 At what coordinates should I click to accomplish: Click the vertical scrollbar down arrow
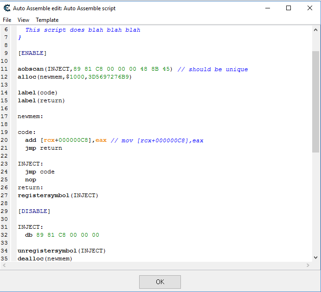[x=315, y=257]
